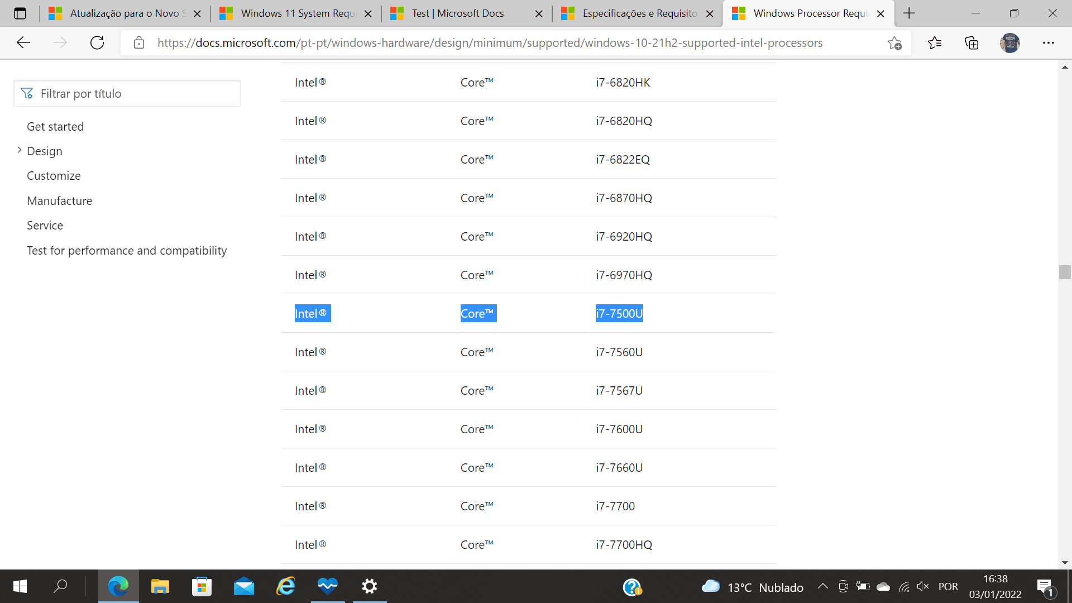
Task: Show hidden system tray icons chevron
Action: 822,586
